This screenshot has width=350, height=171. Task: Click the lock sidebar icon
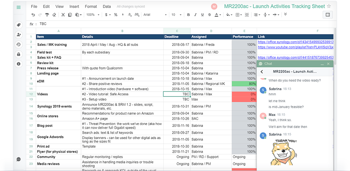point(19,54)
